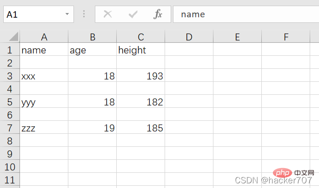Select column D header
Viewport: 319px width, 188px height.
[189, 37]
